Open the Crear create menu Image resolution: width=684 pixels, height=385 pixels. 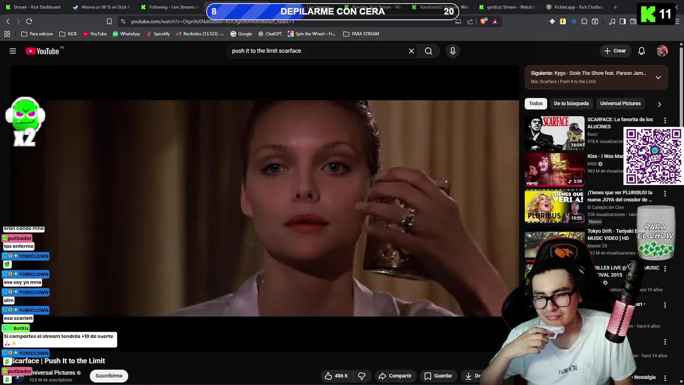[615, 51]
